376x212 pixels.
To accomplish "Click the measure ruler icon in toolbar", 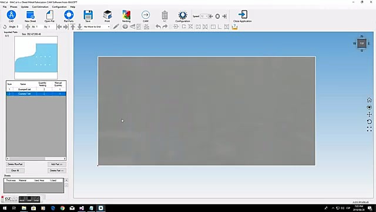I will click(x=235, y=26).
